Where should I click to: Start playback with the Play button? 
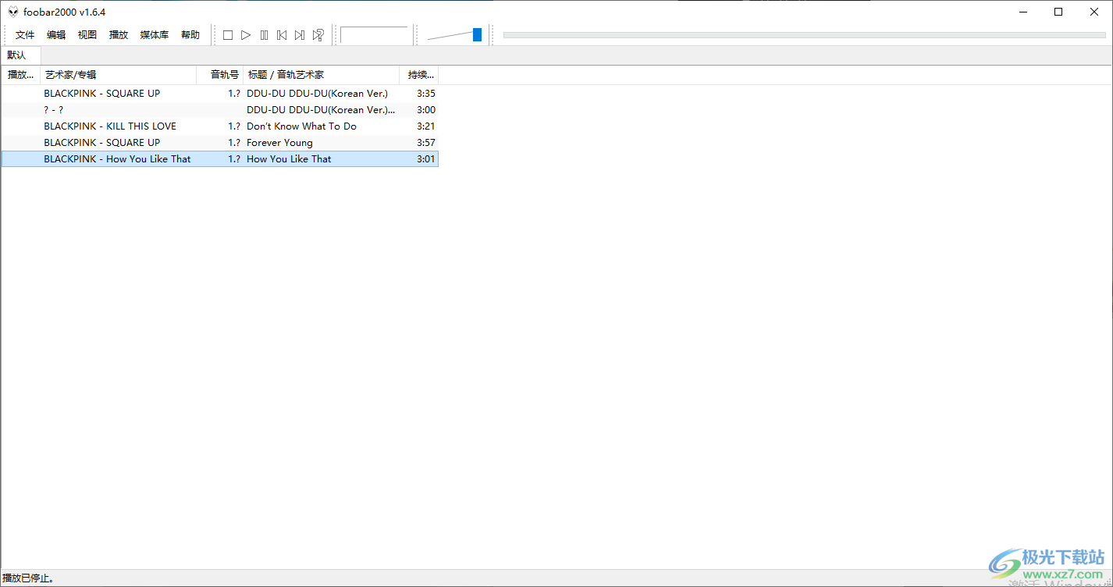[x=246, y=35]
